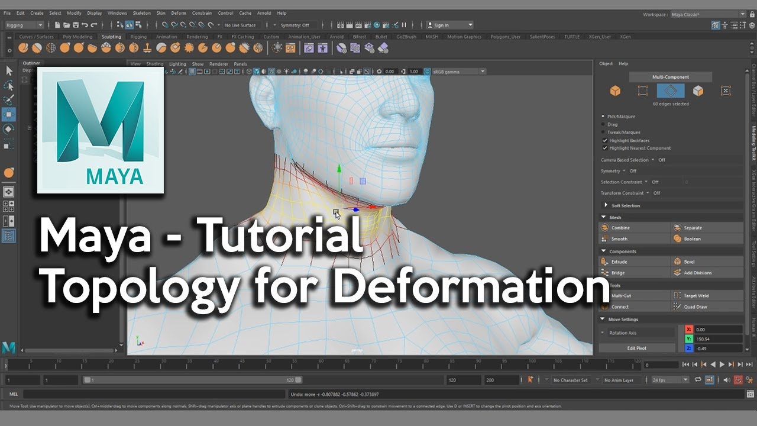Click the time range slider bar
Image resolution: width=757 pixels, height=426 pixels.
click(192, 380)
